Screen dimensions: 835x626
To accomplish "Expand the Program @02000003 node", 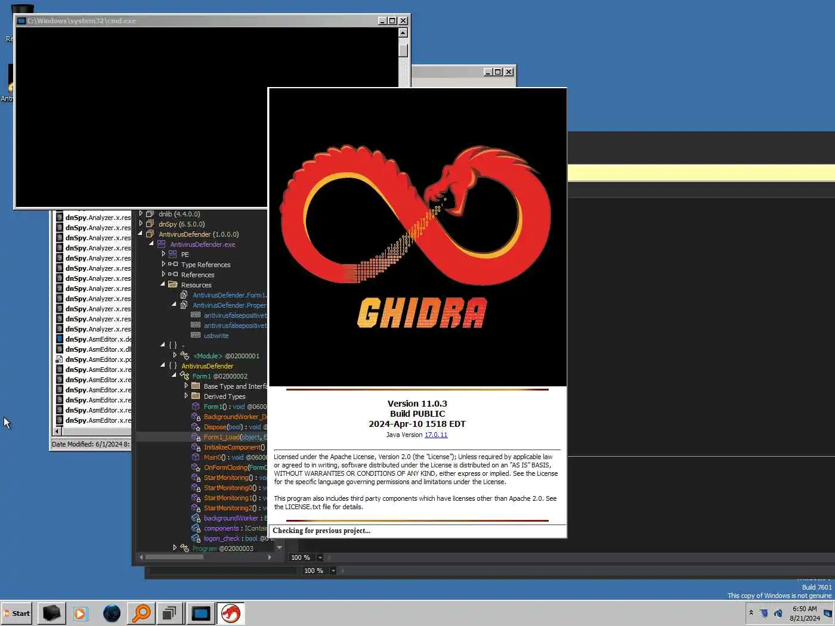I will pos(175,548).
